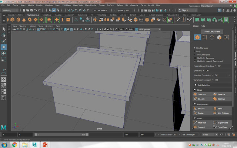Image resolution: width=237 pixels, height=148 pixels.
Task: Select the polygon Type tool on the shelf
Action: tap(63, 19)
